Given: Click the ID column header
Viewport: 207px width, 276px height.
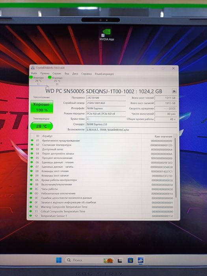Looking at the screenshot, I should click(x=37, y=136).
